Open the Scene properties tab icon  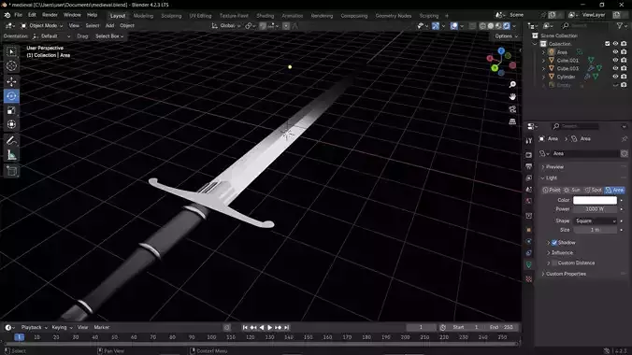pos(529,190)
